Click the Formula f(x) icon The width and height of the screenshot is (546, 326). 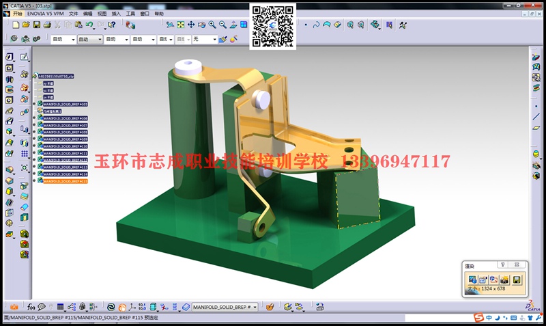31,307
